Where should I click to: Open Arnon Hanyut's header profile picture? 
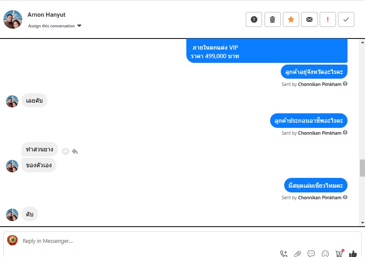pos(13,19)
